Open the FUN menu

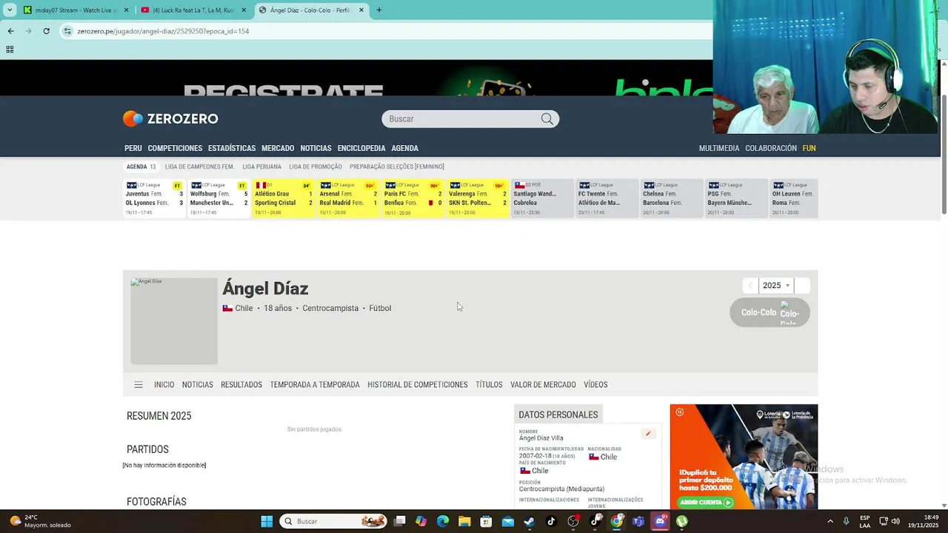809,148
